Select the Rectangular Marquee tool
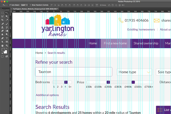Viewport: 171px width, 114px height. (3, 13)
